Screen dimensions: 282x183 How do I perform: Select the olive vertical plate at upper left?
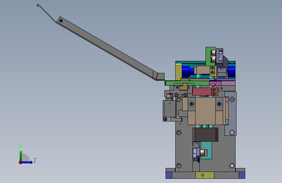point(179,72)
